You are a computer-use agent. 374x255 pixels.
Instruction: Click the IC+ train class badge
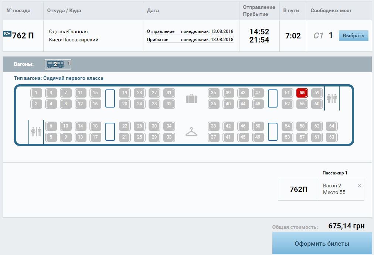coord(7,34)
